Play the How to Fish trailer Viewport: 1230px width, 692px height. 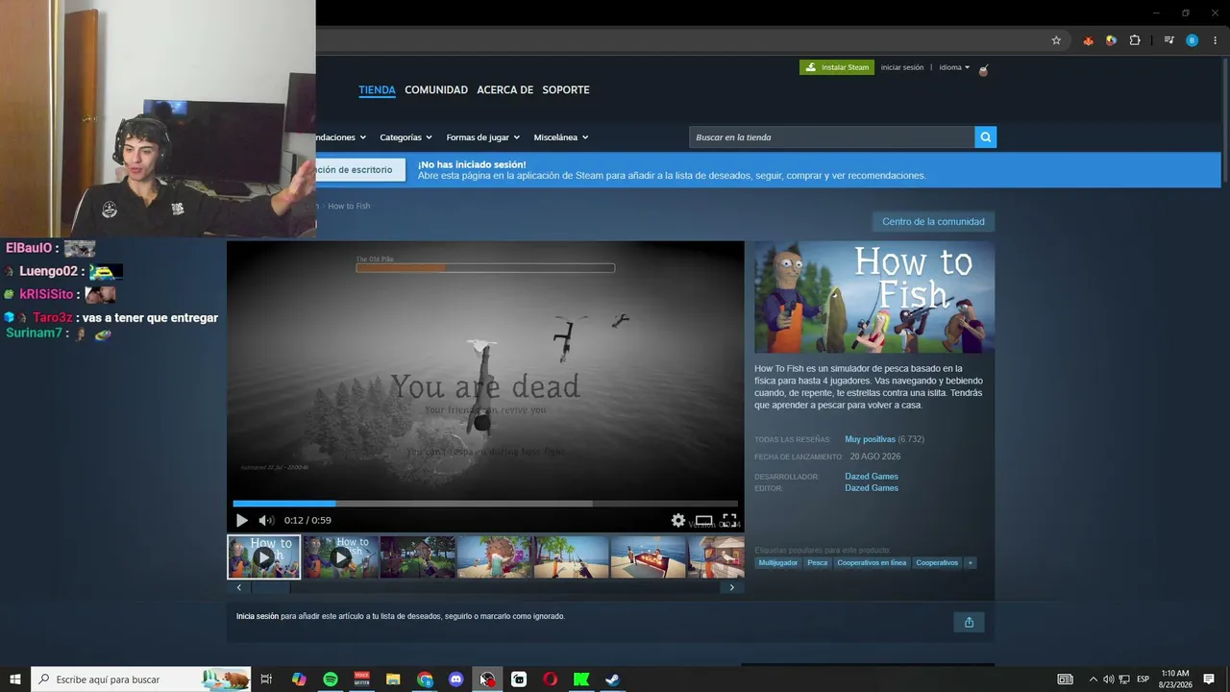point(241,520)
